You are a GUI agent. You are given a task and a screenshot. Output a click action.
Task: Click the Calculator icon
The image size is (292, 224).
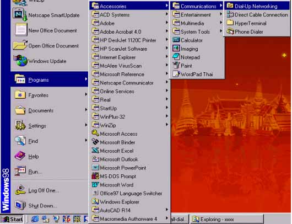pos(176,40)
